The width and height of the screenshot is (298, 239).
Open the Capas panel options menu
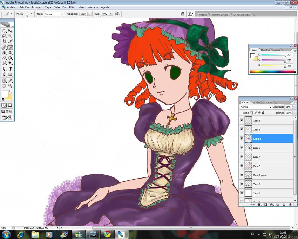pos(295,103)
